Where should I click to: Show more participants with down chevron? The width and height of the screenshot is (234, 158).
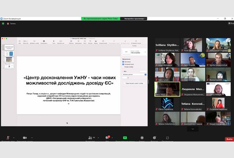193,129
